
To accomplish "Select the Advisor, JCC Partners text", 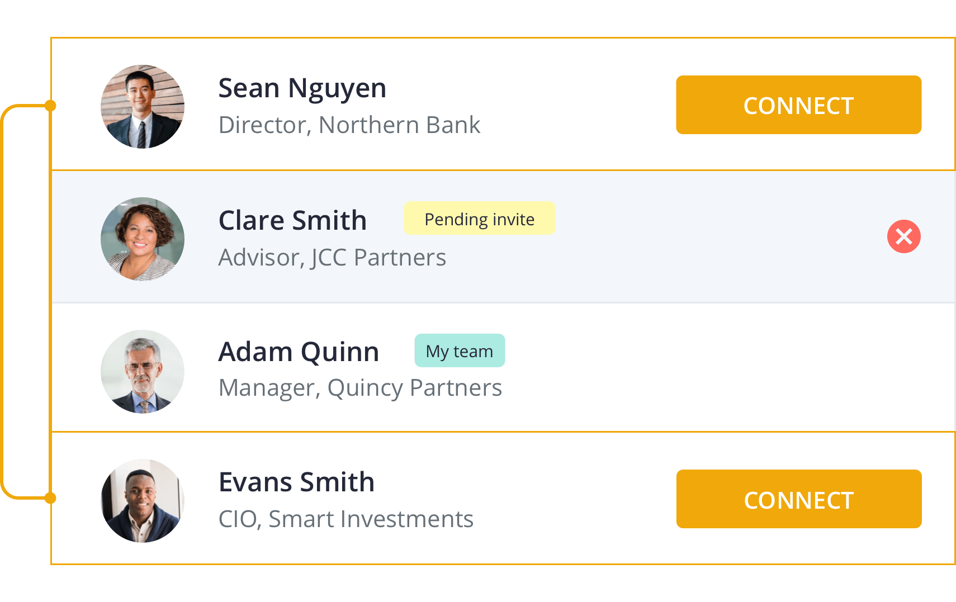I will [332, 258].
